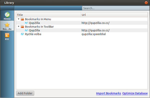The width and height of the screenshot is (150, 98).
Task: Collapse the Bookmarks In Menu tree arrow
Action: [x=18, y=19]
